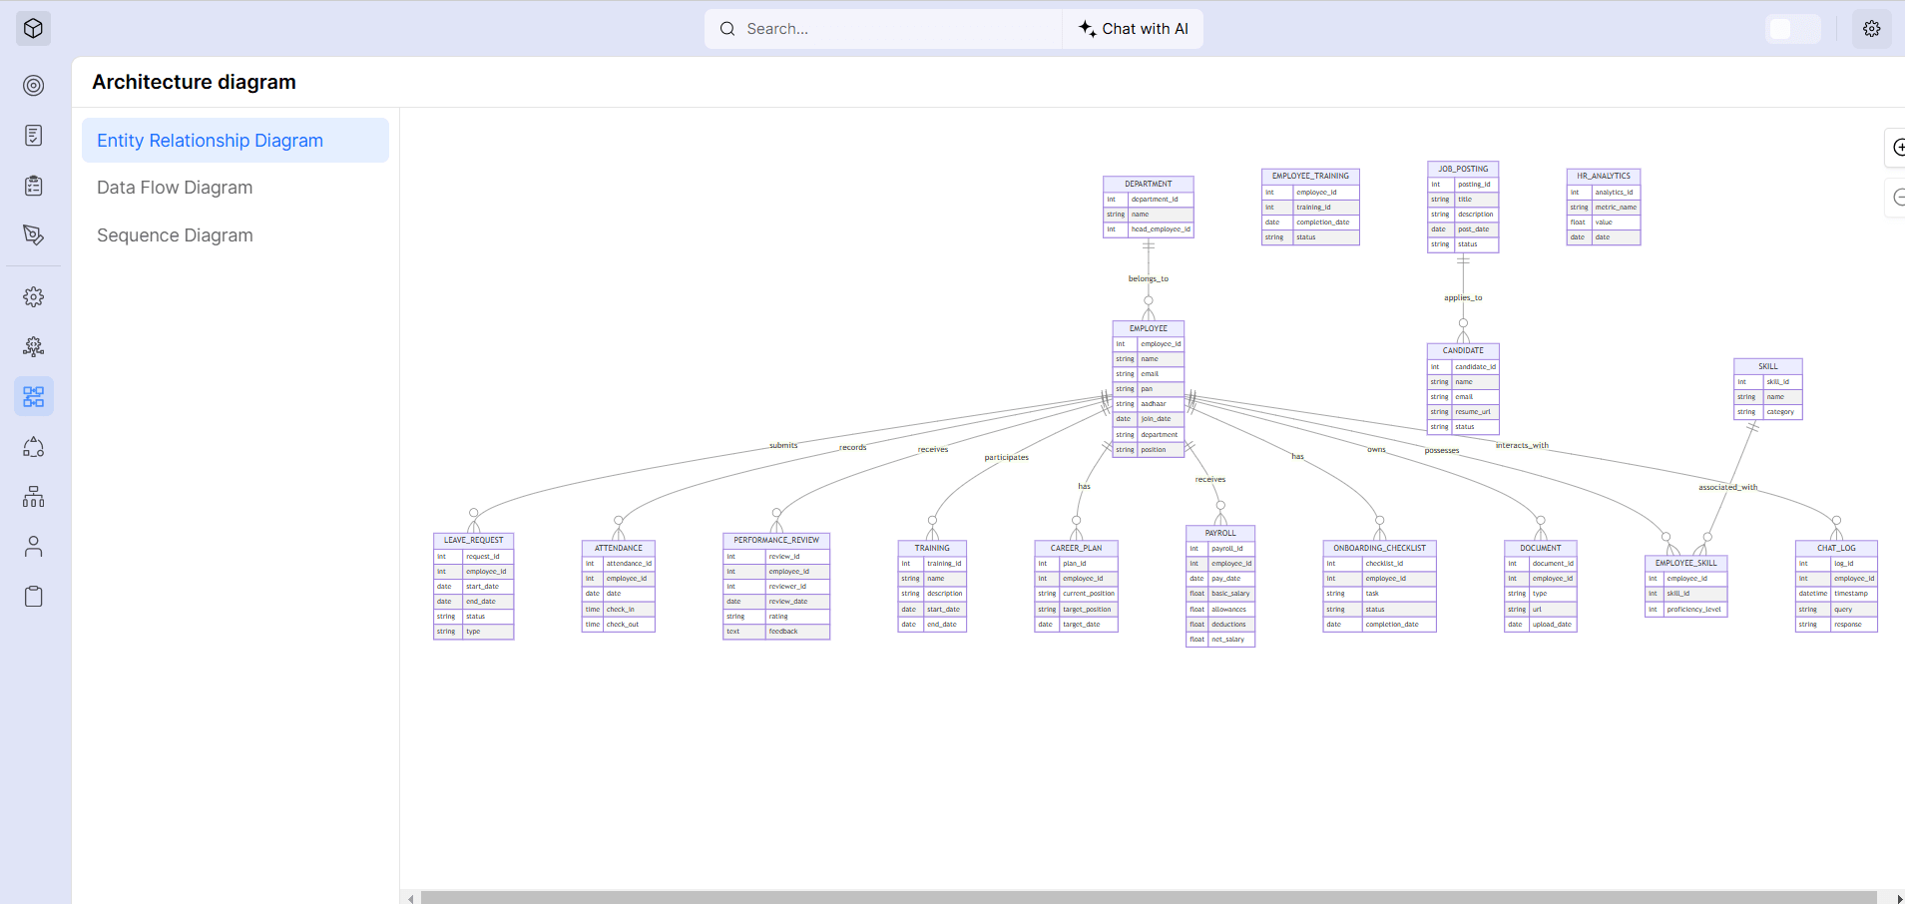
Task: Select Entity Relationship Diagram tab
Action: tap(236, 141)
